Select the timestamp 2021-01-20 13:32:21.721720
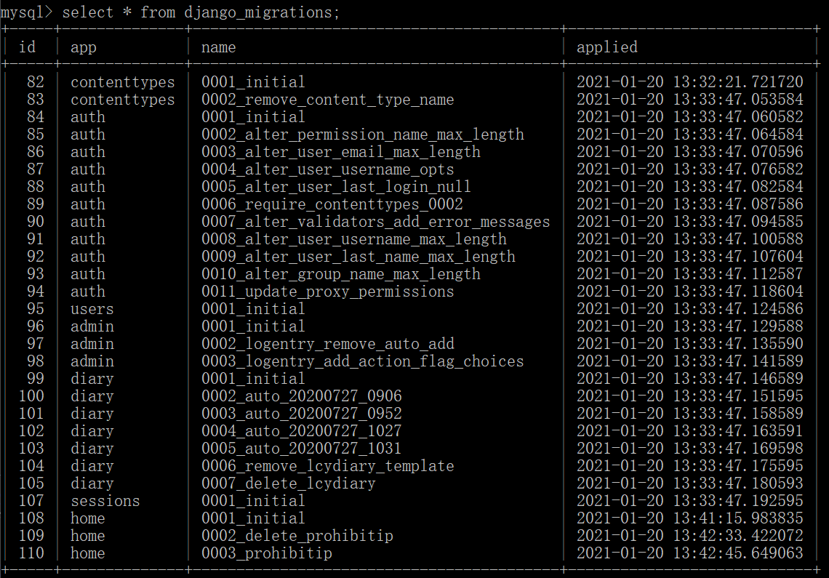Image resolution: width=829 pixels, height=578 pixels. pos(689,82)
